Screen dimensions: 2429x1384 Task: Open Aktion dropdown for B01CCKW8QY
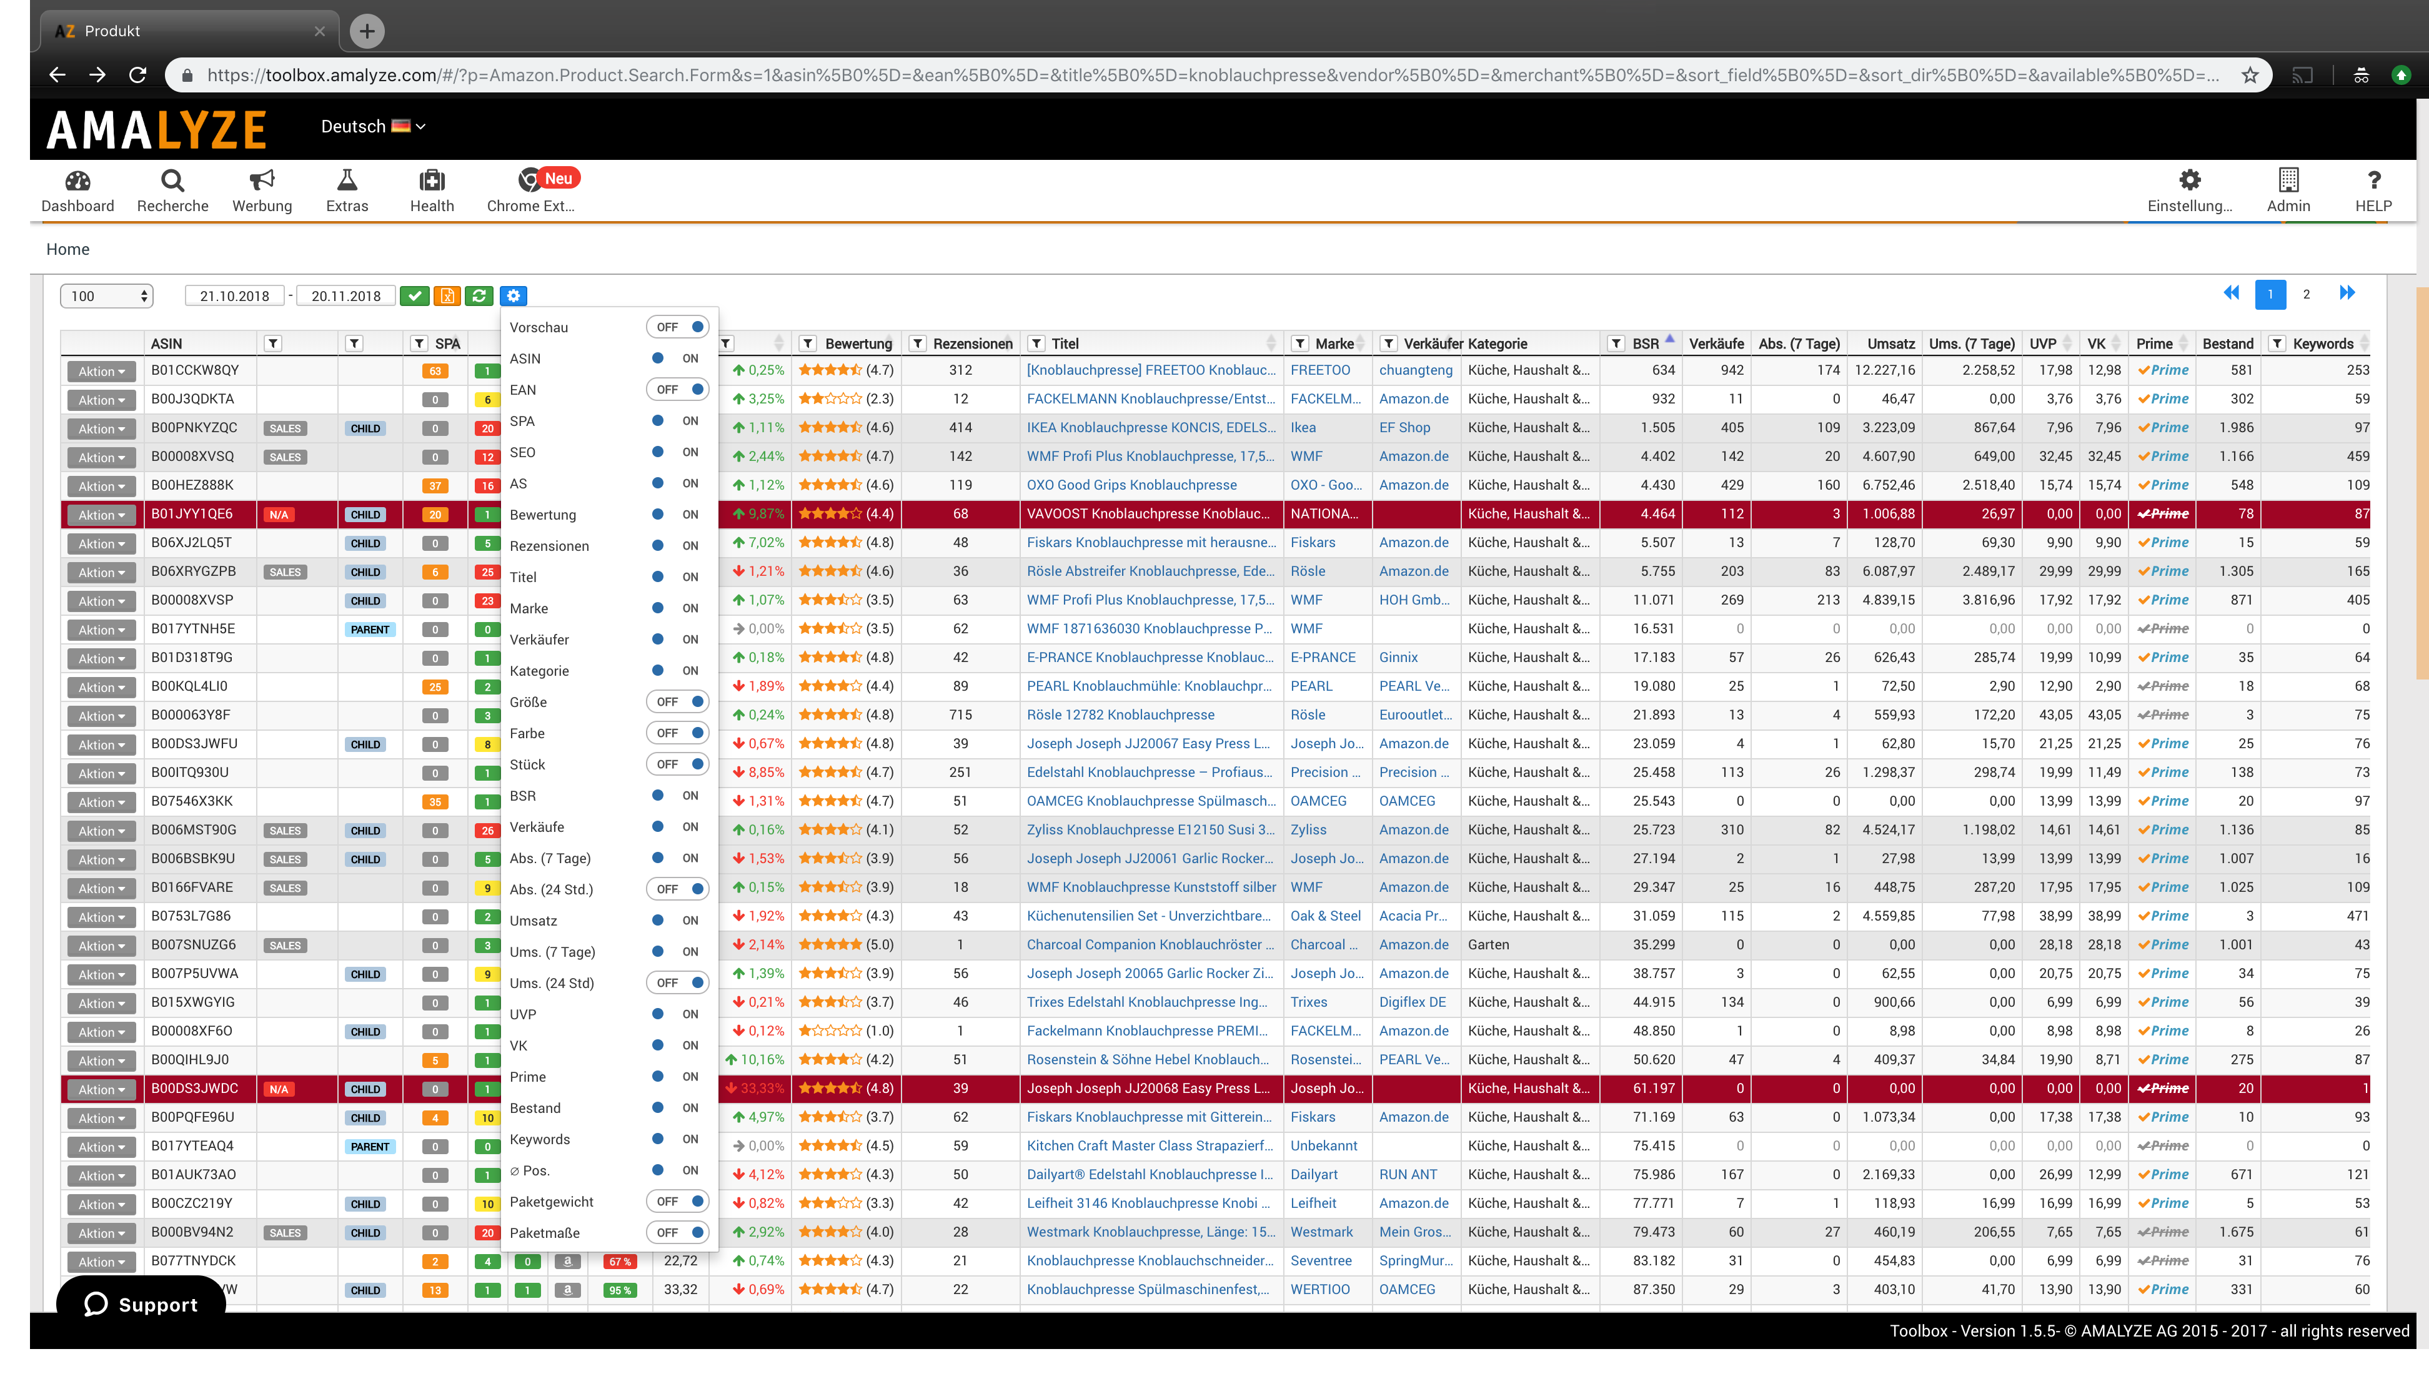101,371
